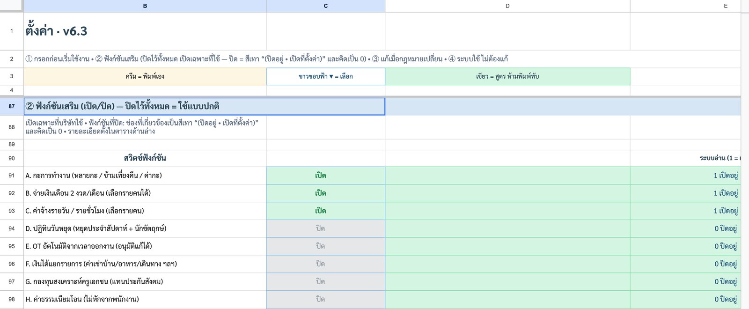Select the label G. กองทุนสงเคราะห์ครูเอกชน
The width and height of the screenshot is (749, 309).
point(94,282)
